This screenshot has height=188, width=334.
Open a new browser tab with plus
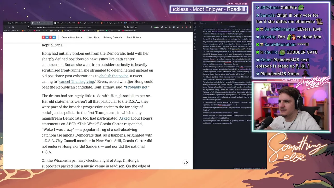click(148, 23)
